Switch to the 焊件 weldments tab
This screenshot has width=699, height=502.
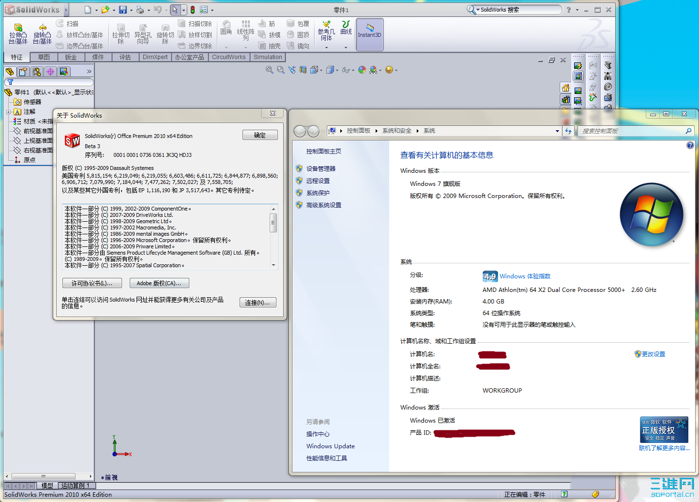pyautogui.click(x=98, y=57)
